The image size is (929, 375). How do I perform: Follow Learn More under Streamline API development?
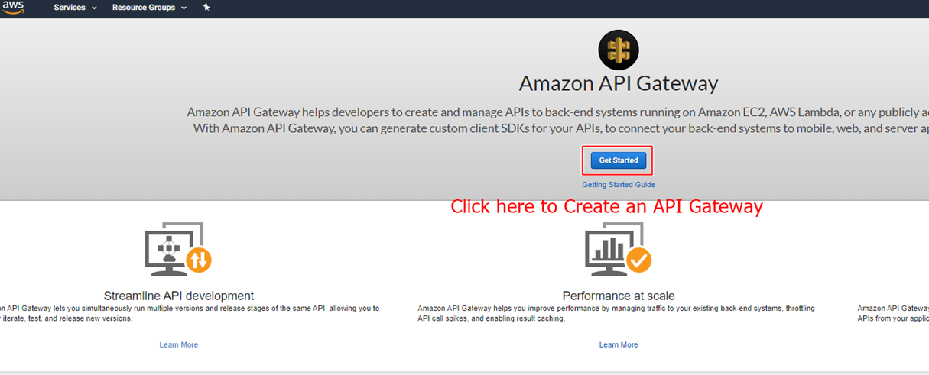pos(178,345)
